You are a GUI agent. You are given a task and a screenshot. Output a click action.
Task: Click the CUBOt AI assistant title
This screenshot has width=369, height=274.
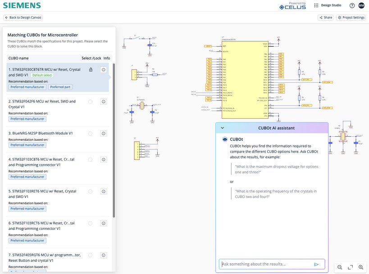276,128
